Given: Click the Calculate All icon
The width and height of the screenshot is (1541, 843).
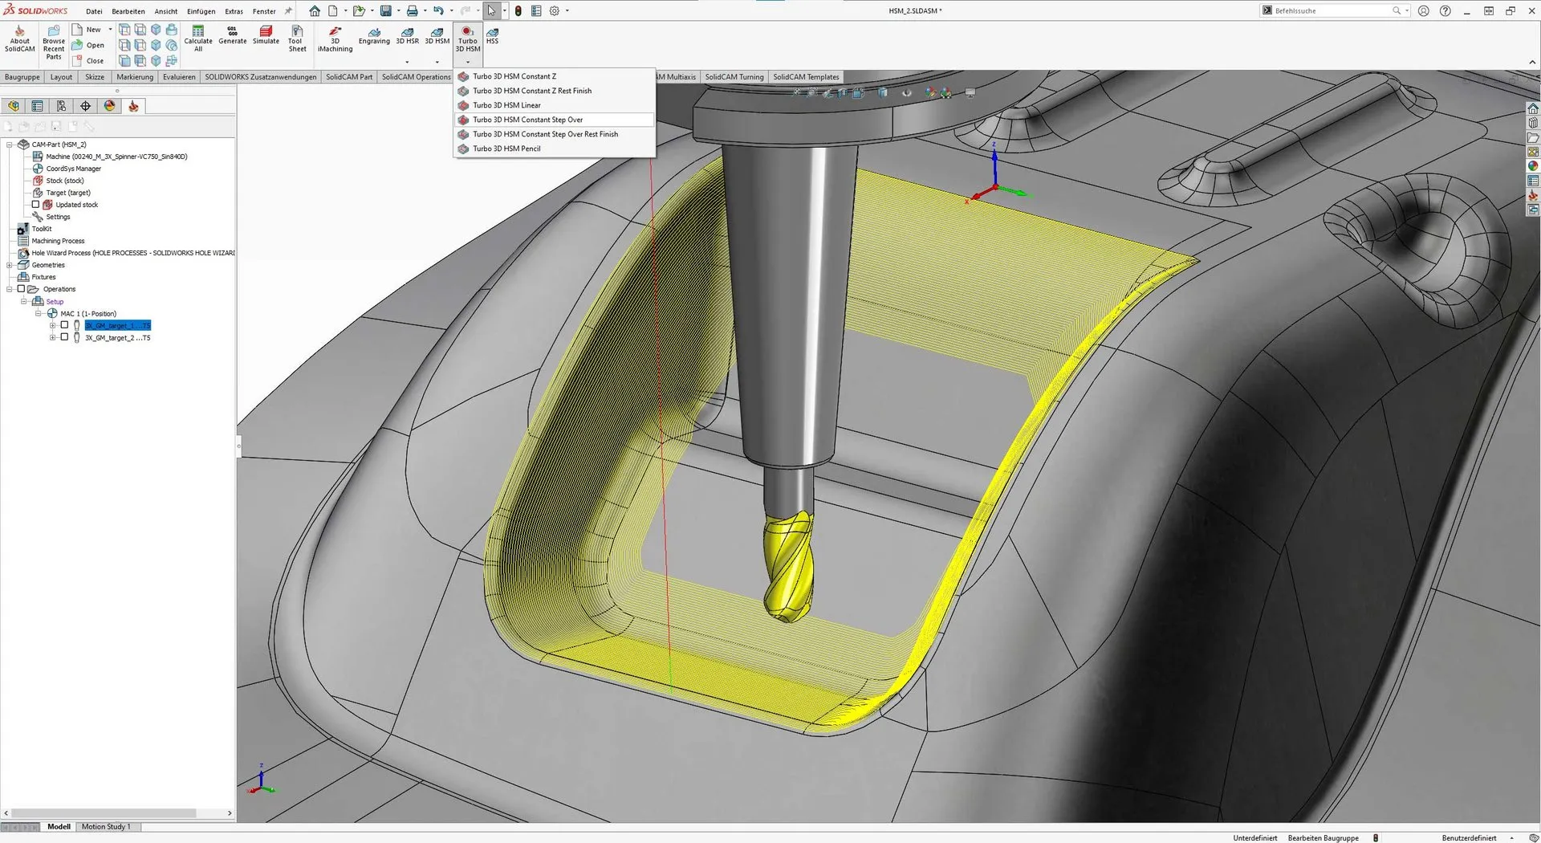Looking at the screenshot, I should 198,37.
